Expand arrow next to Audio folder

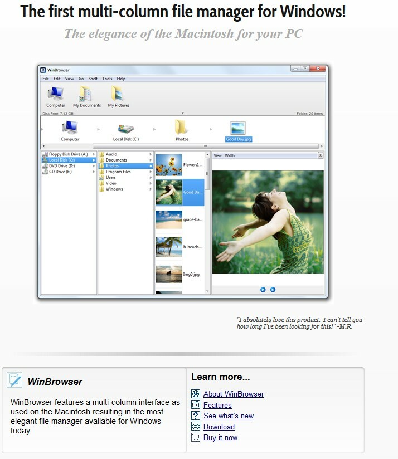pyautogui.click(x=151, y=154)
